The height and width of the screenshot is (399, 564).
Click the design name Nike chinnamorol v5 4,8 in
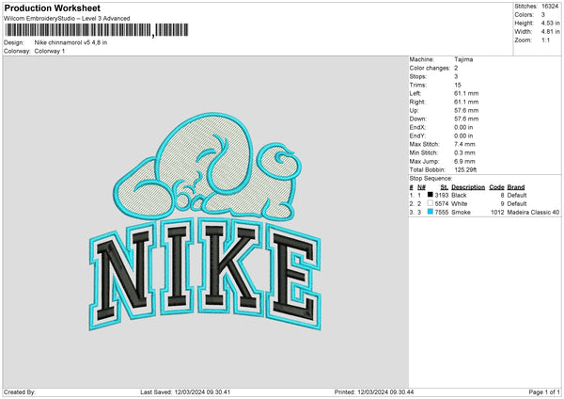(70, 42)
